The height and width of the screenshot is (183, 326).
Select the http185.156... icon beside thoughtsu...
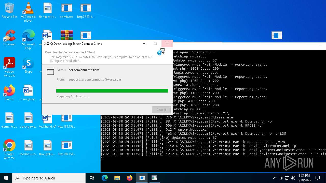(x=66, y=148)
